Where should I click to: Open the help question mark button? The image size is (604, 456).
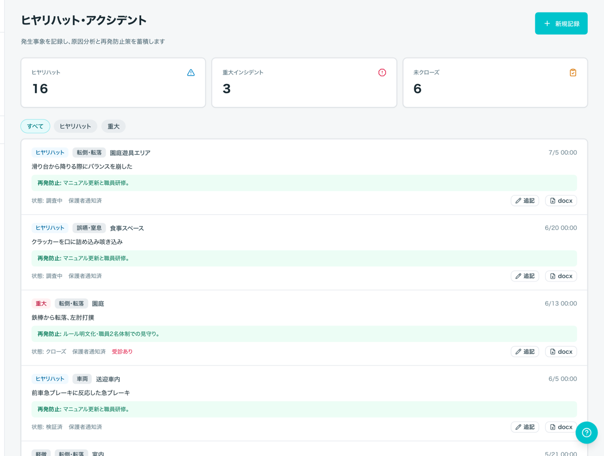click(586, 433)
